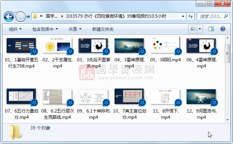The image size is (233, 144).
Task: Open the 组织 menu
Action: [x=15, y=29]
